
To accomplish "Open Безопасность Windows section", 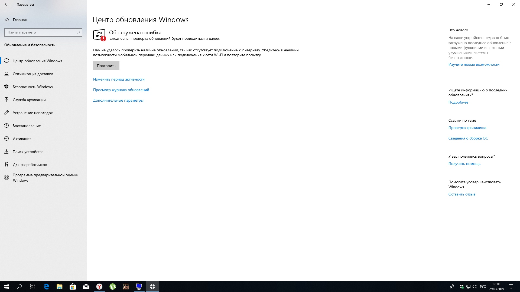I will (x=43, y=87).
